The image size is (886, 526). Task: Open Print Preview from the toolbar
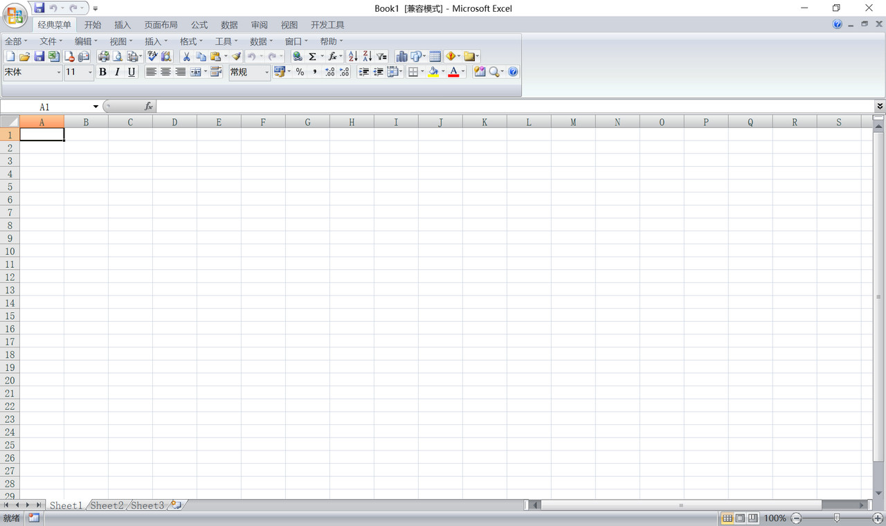click(118, 57)
